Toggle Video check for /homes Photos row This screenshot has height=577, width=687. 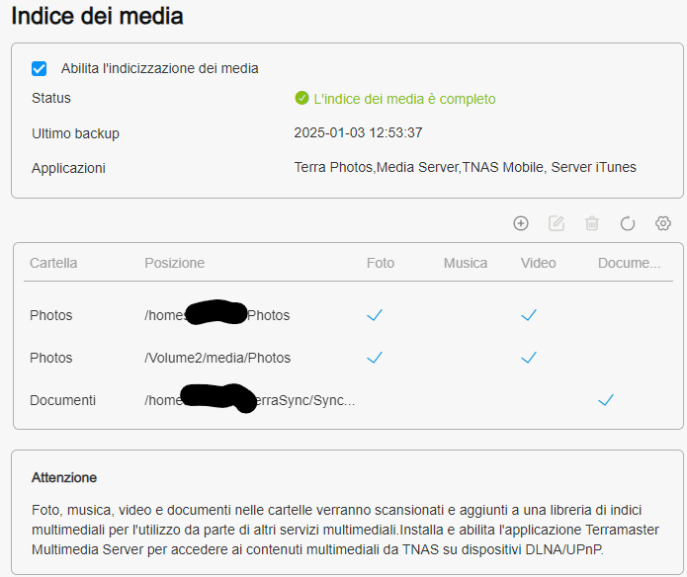[x=529, y=315]
